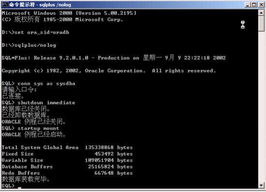Click the 'conn sys as sysdba' command
This screenshot has width=266, height=192.
pos(46,83)
